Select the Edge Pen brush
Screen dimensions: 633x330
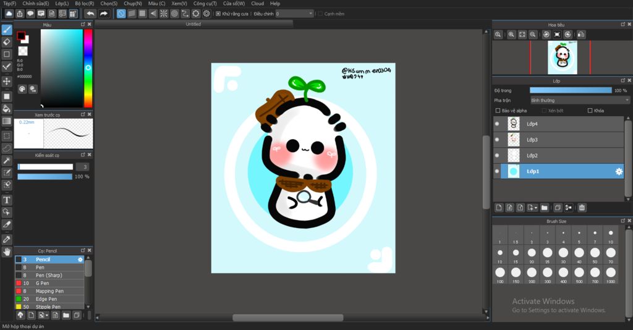click(x=49, y=299)
